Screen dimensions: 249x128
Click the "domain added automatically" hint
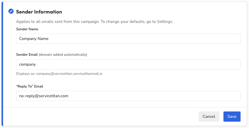point(63,54)
